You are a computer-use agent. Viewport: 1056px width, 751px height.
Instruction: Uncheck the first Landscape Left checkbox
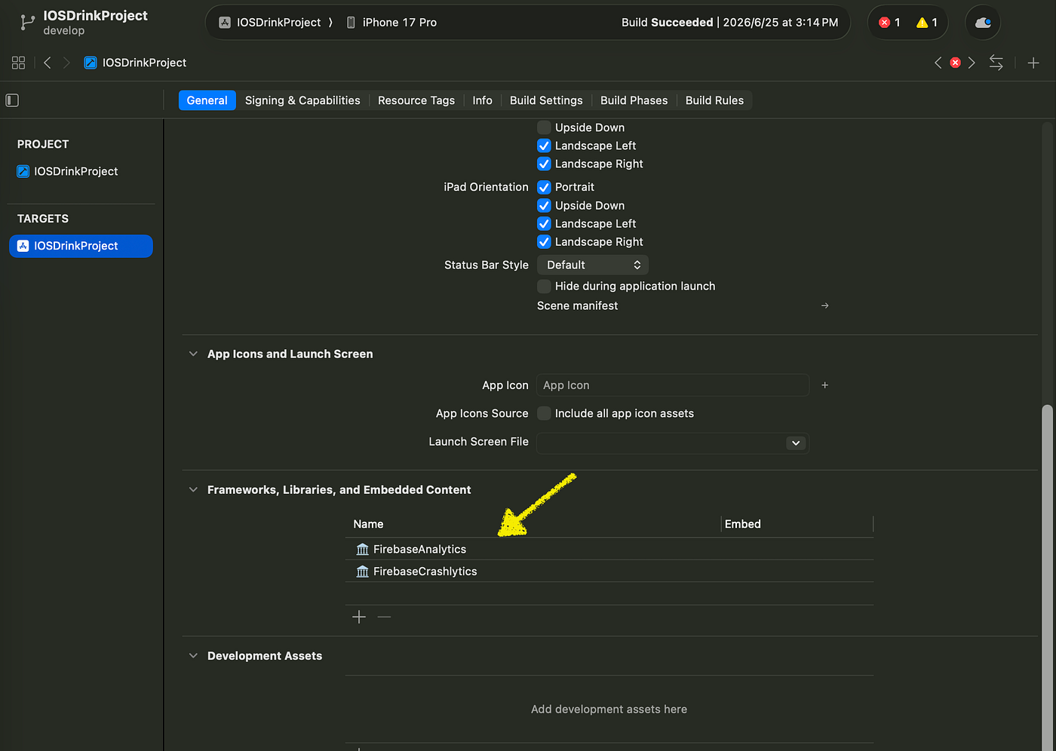544,146
